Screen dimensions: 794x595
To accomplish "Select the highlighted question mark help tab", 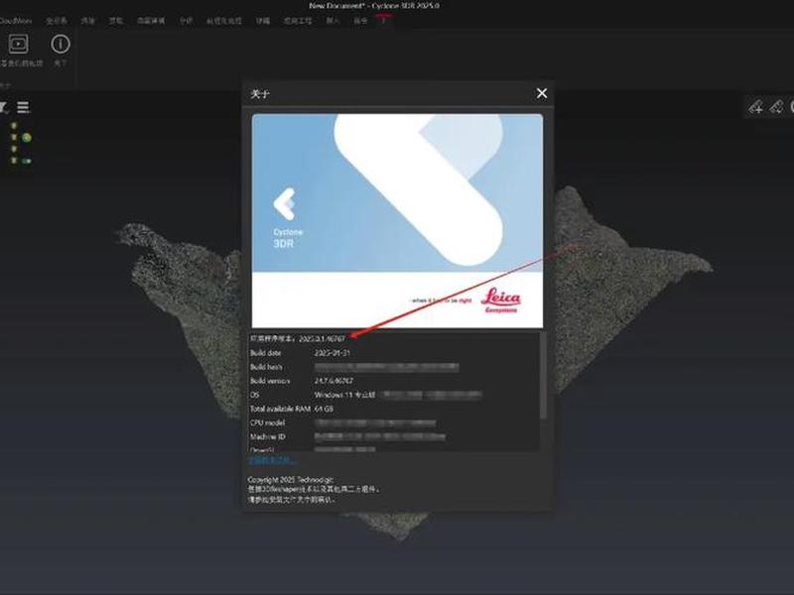I will [x=383, y=20].
